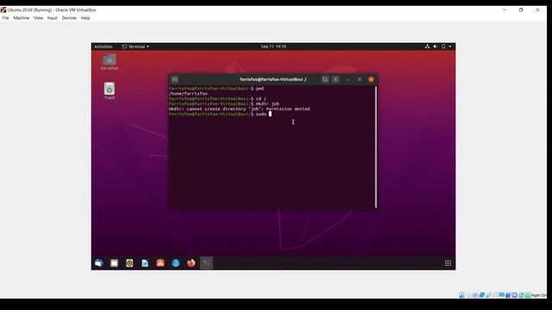552x310 pixels.
Task: Open the Input menu
Action: coord(52,18)
